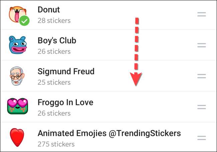217x152 pixels.
Task: Select the Sigmund Freud pack name
Action: 66,71
